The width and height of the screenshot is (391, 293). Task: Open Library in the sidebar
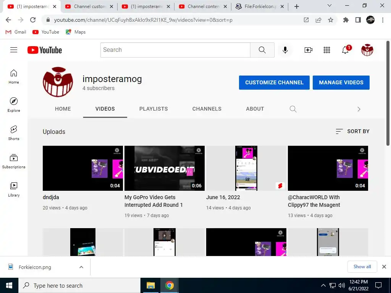click(14, 189)
